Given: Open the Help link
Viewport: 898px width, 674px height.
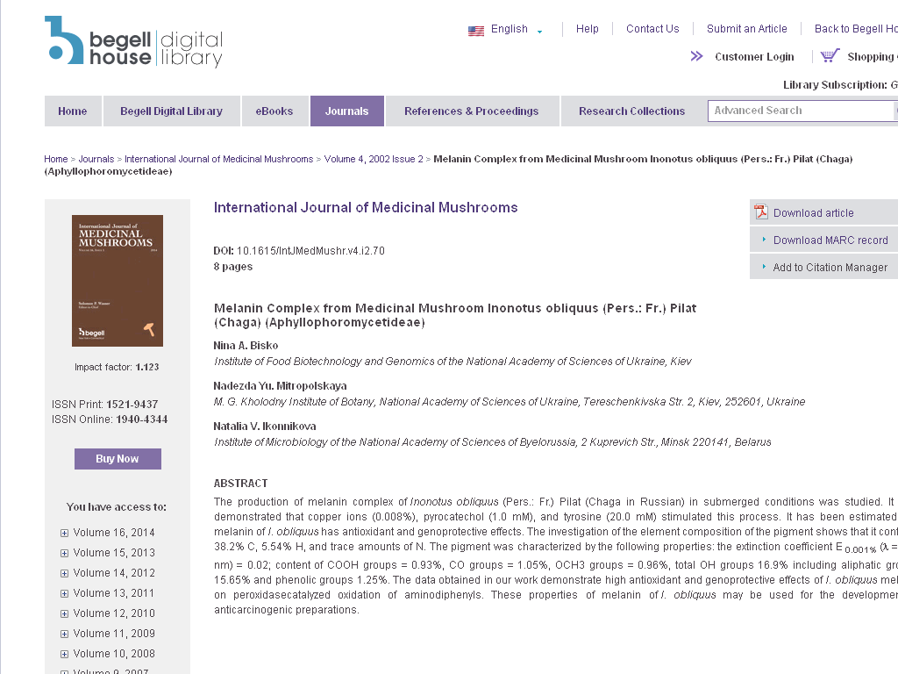Looking at the screenshot, I should click(587, 29).
